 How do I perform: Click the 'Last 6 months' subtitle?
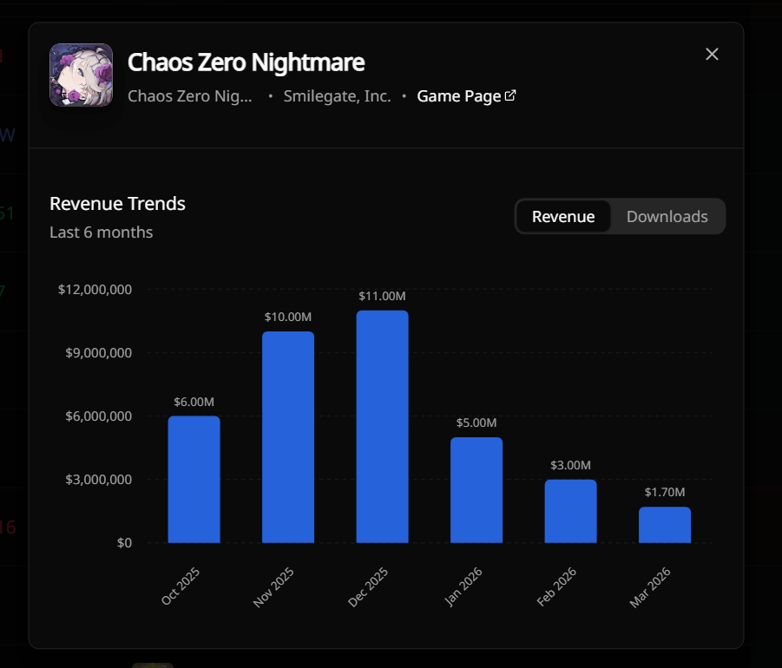(102, 232)
